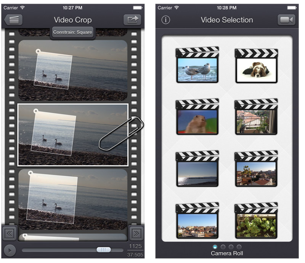This screenshot has height=263, width=305.
Task: Tap the video camera record icon
Action: (x=286, y=20)
